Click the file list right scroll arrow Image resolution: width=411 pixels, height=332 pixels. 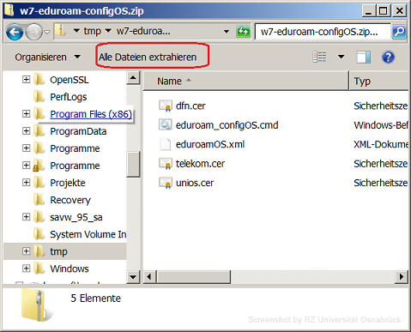(x=402, y=276)
